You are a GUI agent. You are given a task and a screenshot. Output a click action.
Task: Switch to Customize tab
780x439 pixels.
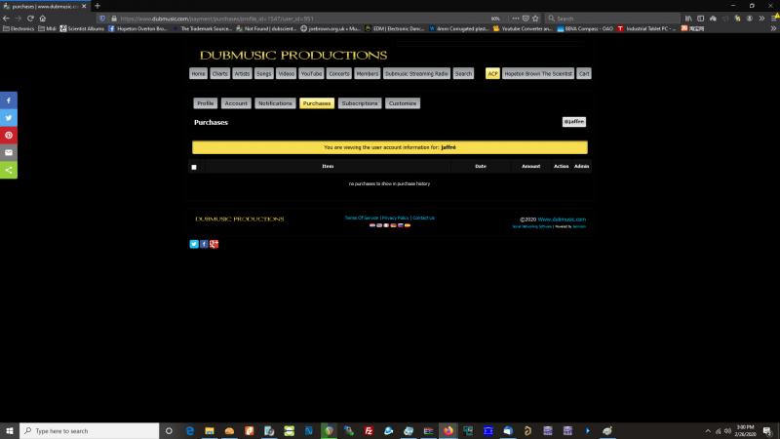(x=403, y=103)
